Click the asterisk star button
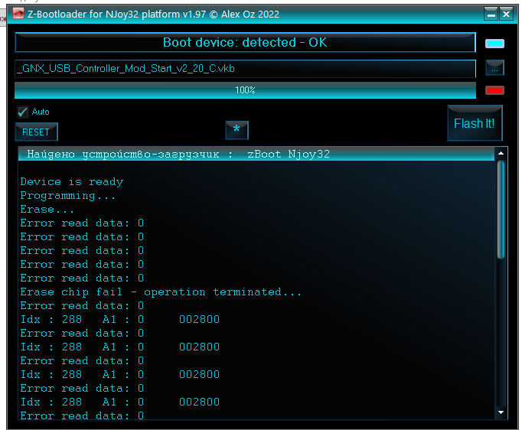Viewport: 522px width, 430px height. click(237, 130)
